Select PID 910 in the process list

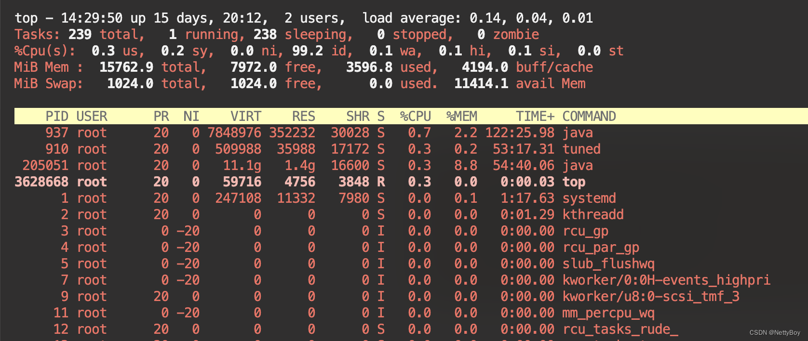(x=57, y=149)
